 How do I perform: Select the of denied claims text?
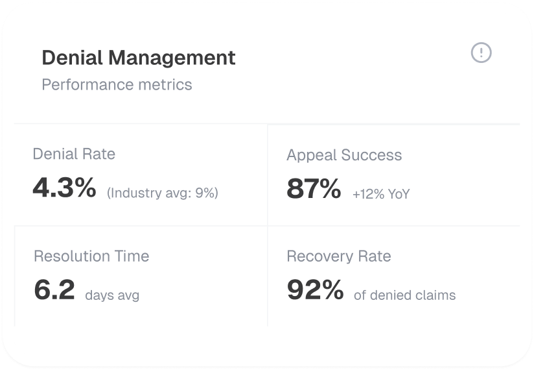point(404,295)
